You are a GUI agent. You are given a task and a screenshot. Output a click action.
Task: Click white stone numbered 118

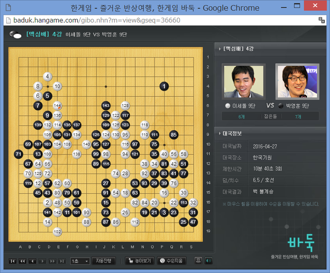tap(144, 125)
